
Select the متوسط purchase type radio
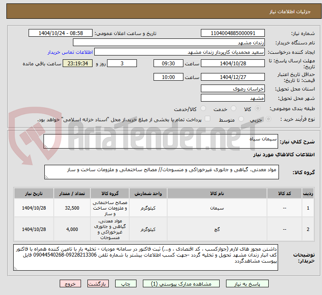tap(241, 119)
